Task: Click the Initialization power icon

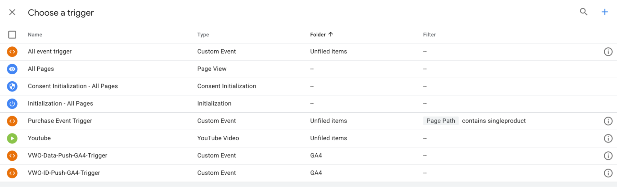Action: coord(12,104)
